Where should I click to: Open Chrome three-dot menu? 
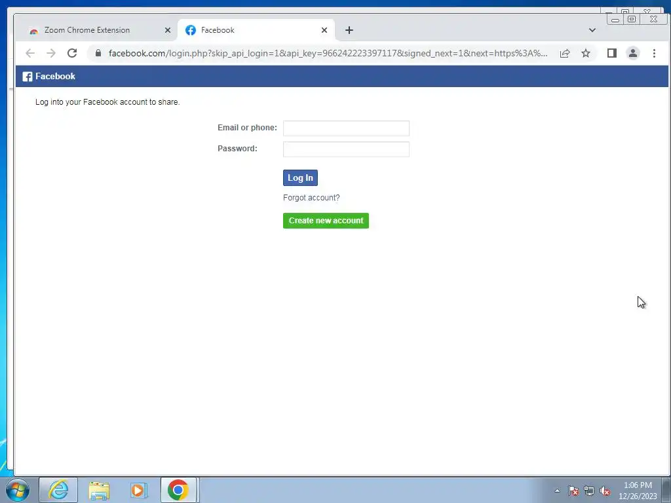[654, 53]
